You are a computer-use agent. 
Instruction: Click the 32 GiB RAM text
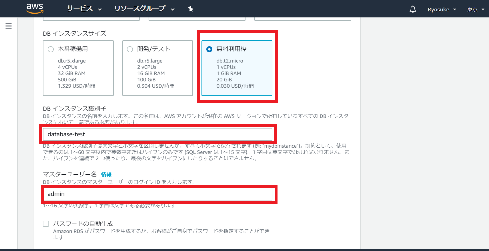(x=72, y=73)
